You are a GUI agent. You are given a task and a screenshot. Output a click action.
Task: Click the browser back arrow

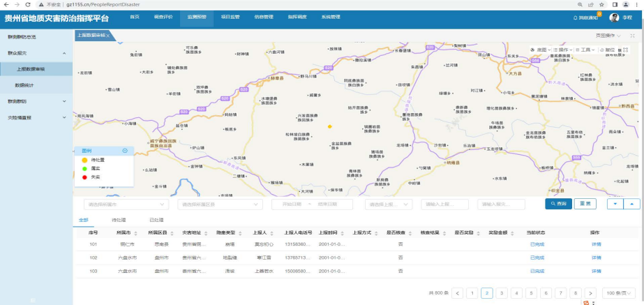[x=6, y=4]
